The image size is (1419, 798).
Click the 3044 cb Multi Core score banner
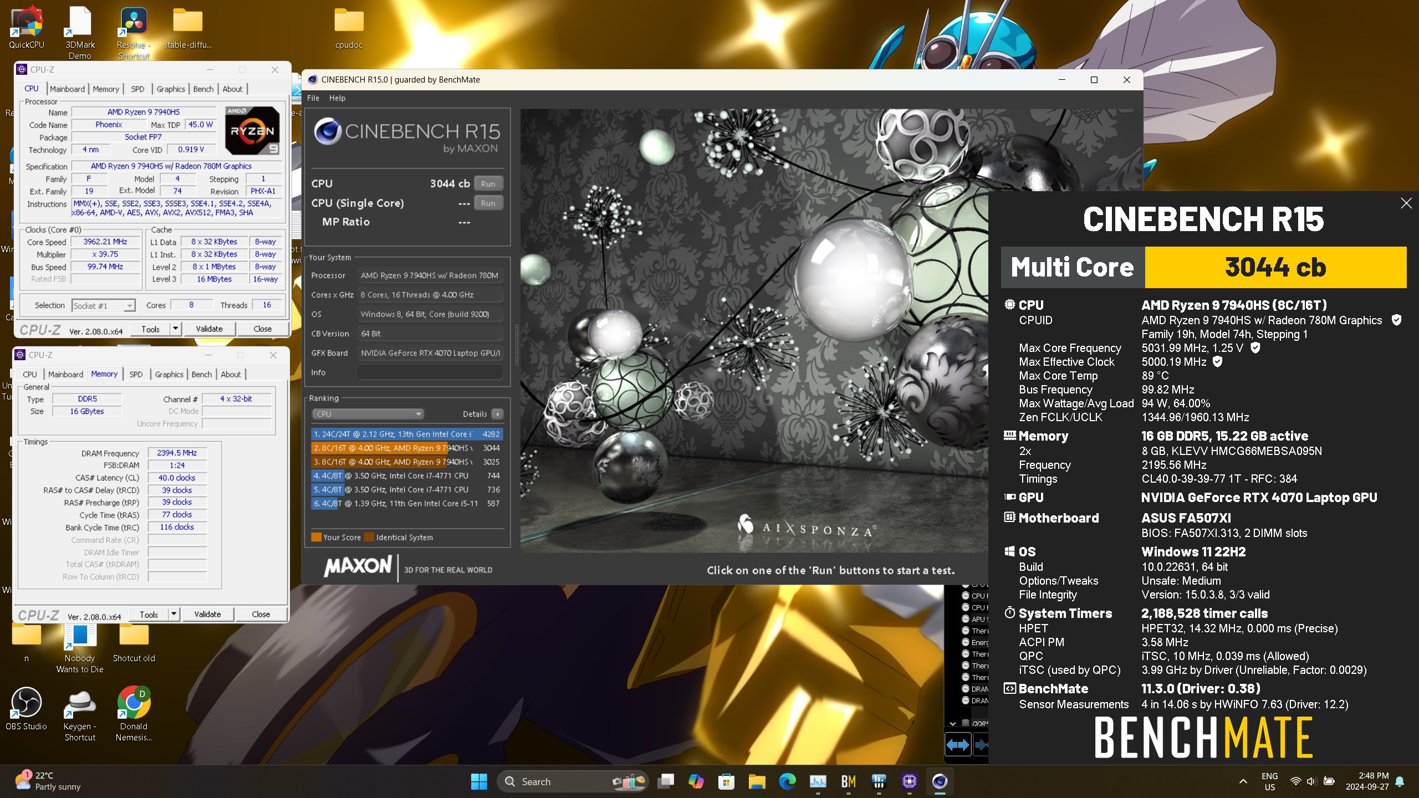point(1275,267)
